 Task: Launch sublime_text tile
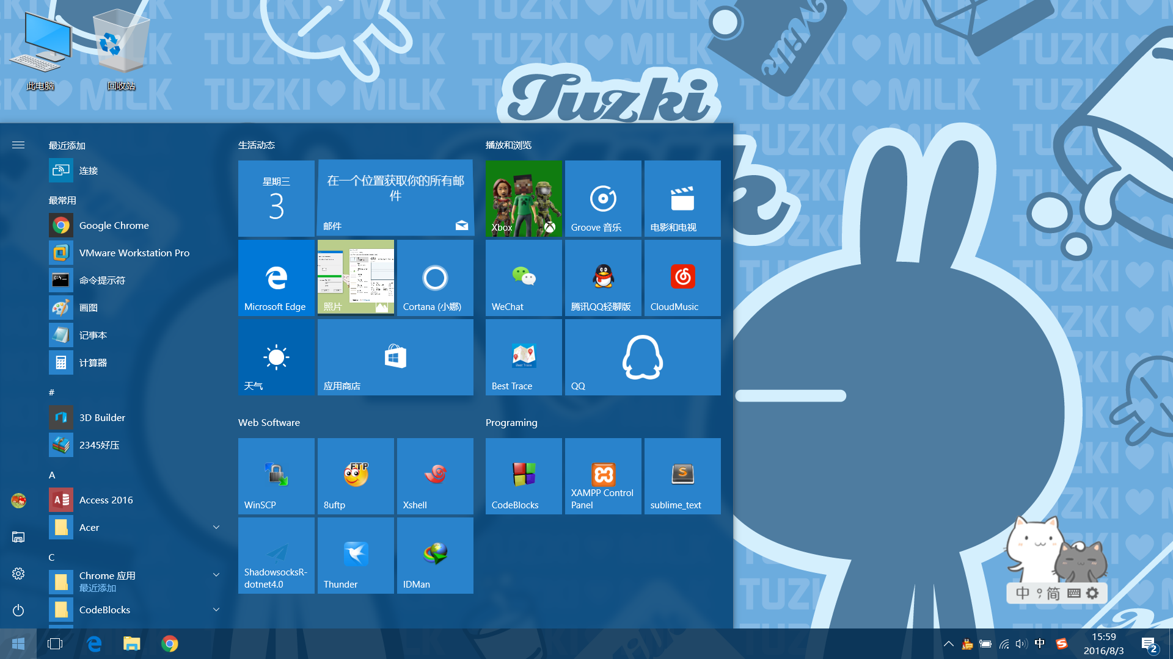682,476
